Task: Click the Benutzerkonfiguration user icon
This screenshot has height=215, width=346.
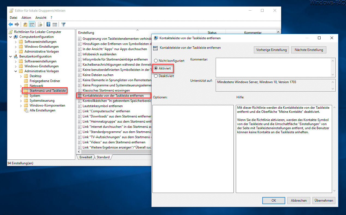Action: pos(16,56)
